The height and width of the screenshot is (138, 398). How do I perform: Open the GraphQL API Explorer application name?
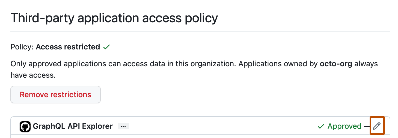[x=73, y=126]
